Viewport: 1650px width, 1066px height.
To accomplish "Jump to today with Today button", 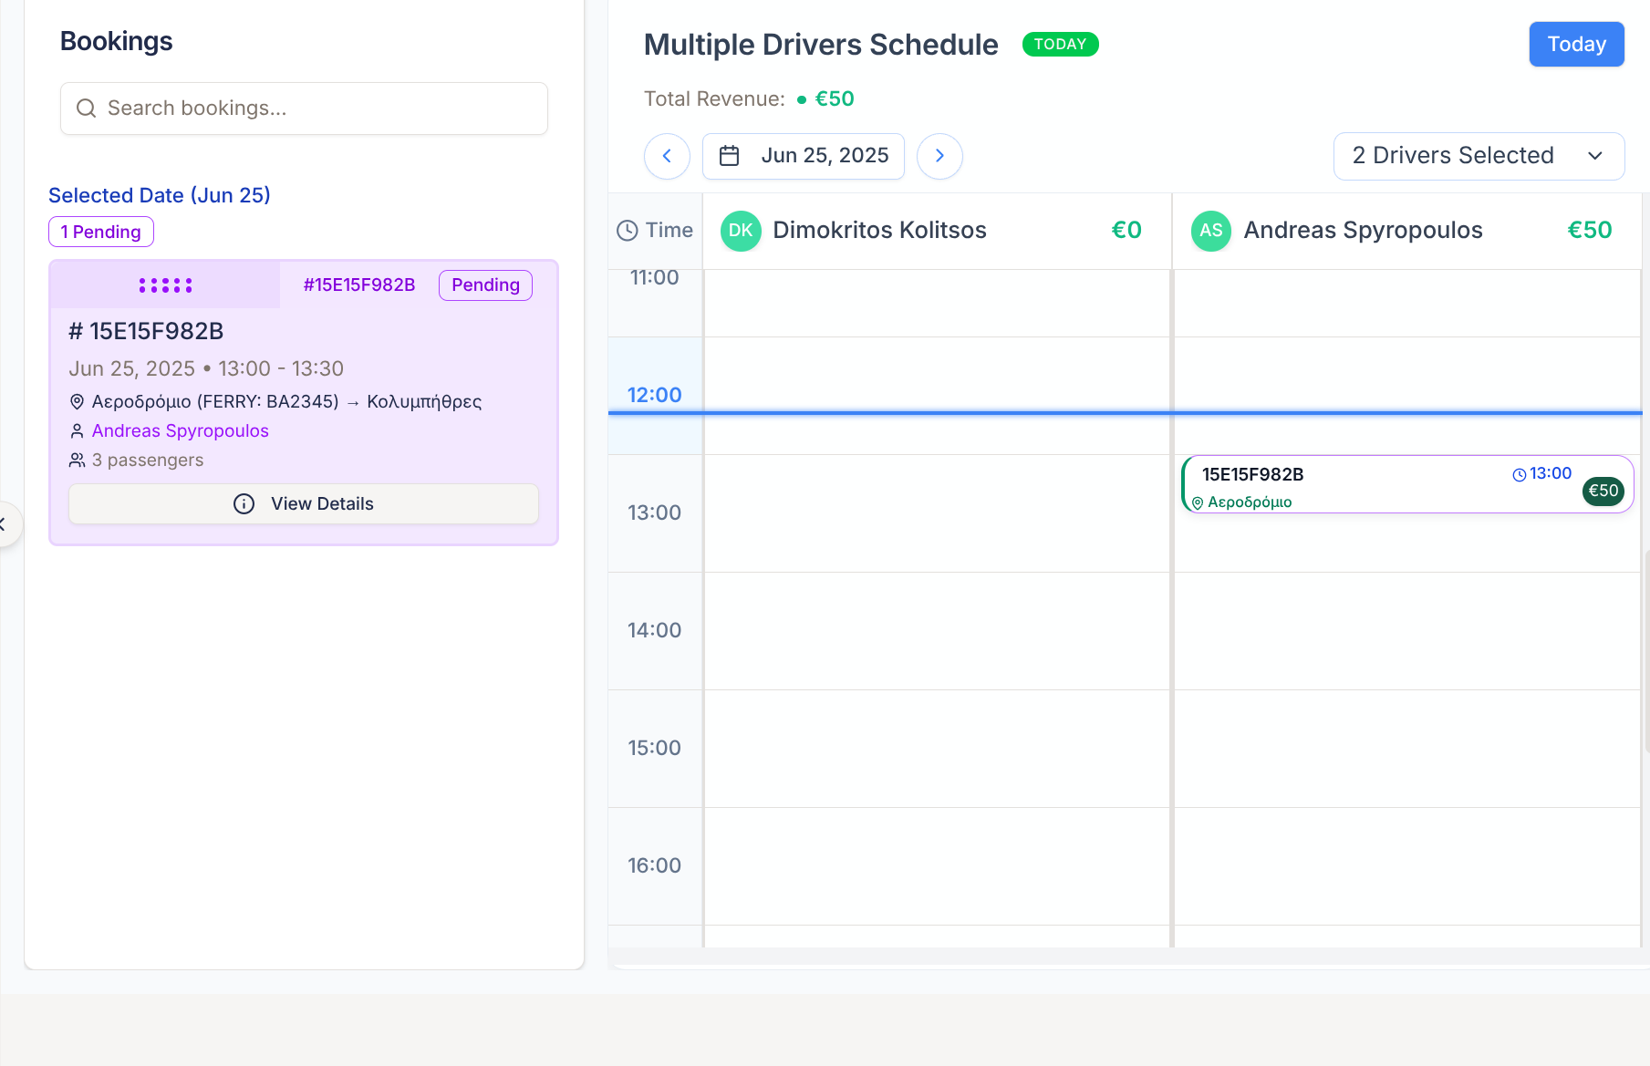I will (1576, 44).
